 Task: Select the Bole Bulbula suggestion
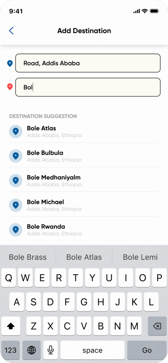pos(84,156)
